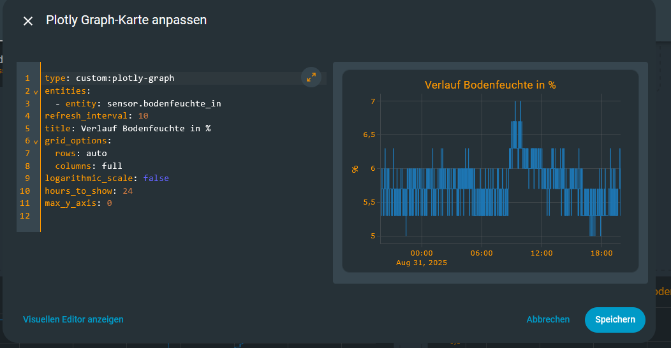Click the logarithmic_scale false value
This screenshot has height=348, width=671.
pyautogui.click(x=156, y=178)
